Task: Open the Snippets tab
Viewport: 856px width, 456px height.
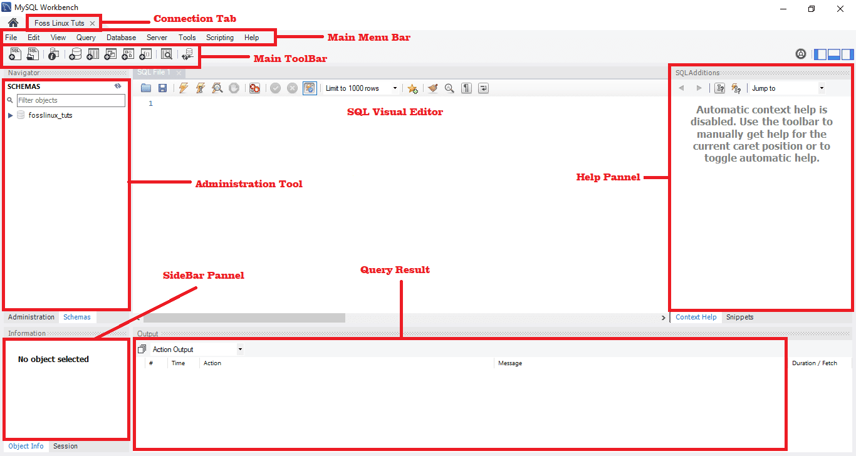Action: (x=740, y=317)
